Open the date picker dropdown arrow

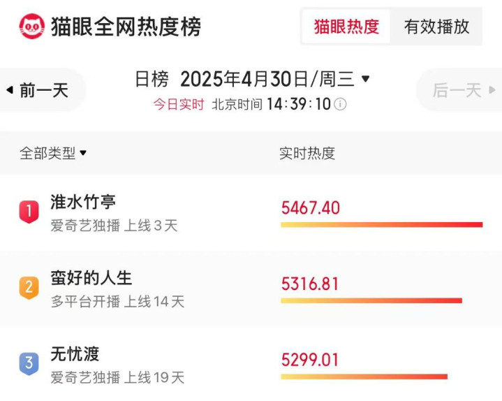366,79
